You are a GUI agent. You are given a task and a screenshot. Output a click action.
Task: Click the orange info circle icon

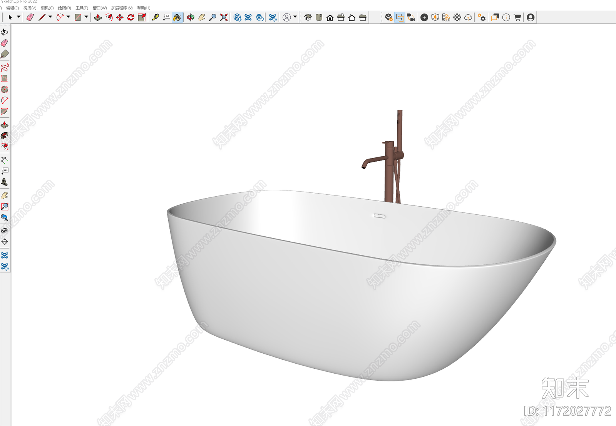pyautogui.click(x=506, y=17)
